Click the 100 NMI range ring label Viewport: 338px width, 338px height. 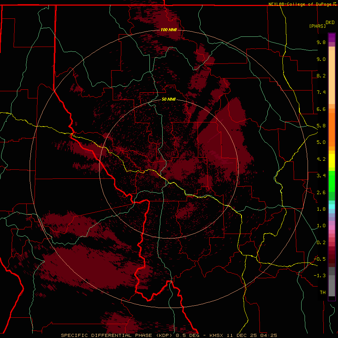[169, 30]
